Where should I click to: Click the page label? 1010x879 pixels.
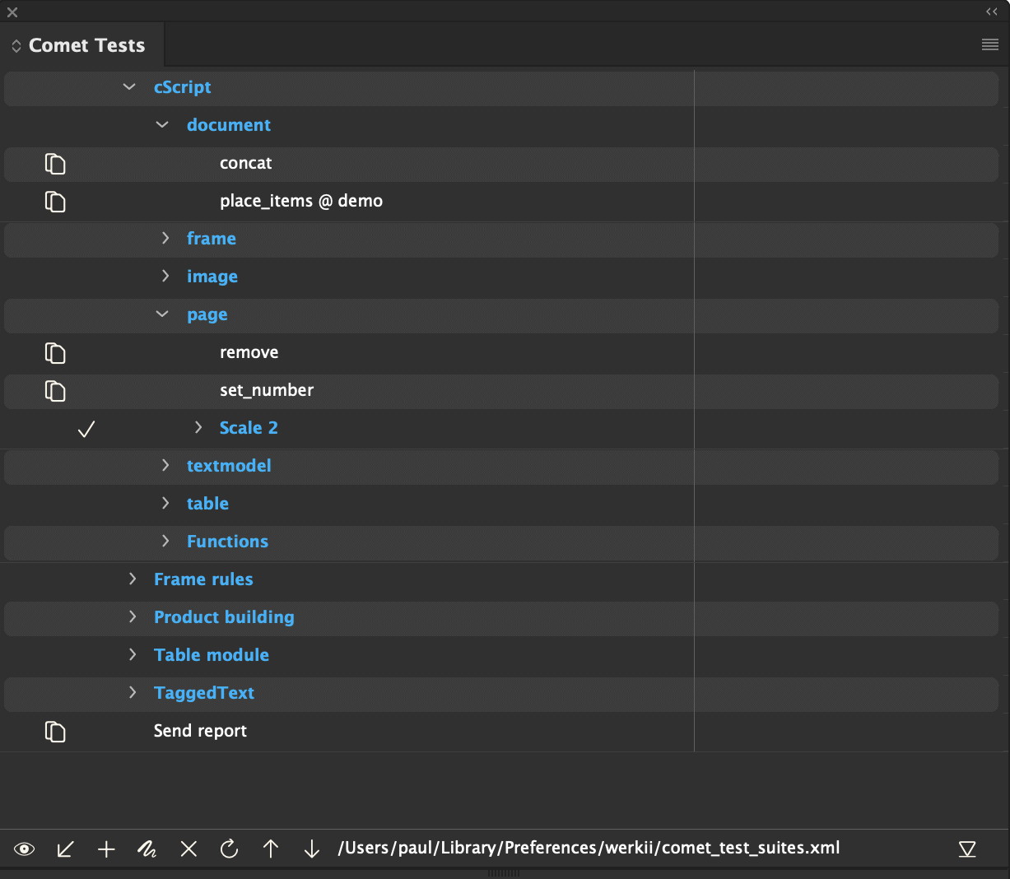point(207,315)
